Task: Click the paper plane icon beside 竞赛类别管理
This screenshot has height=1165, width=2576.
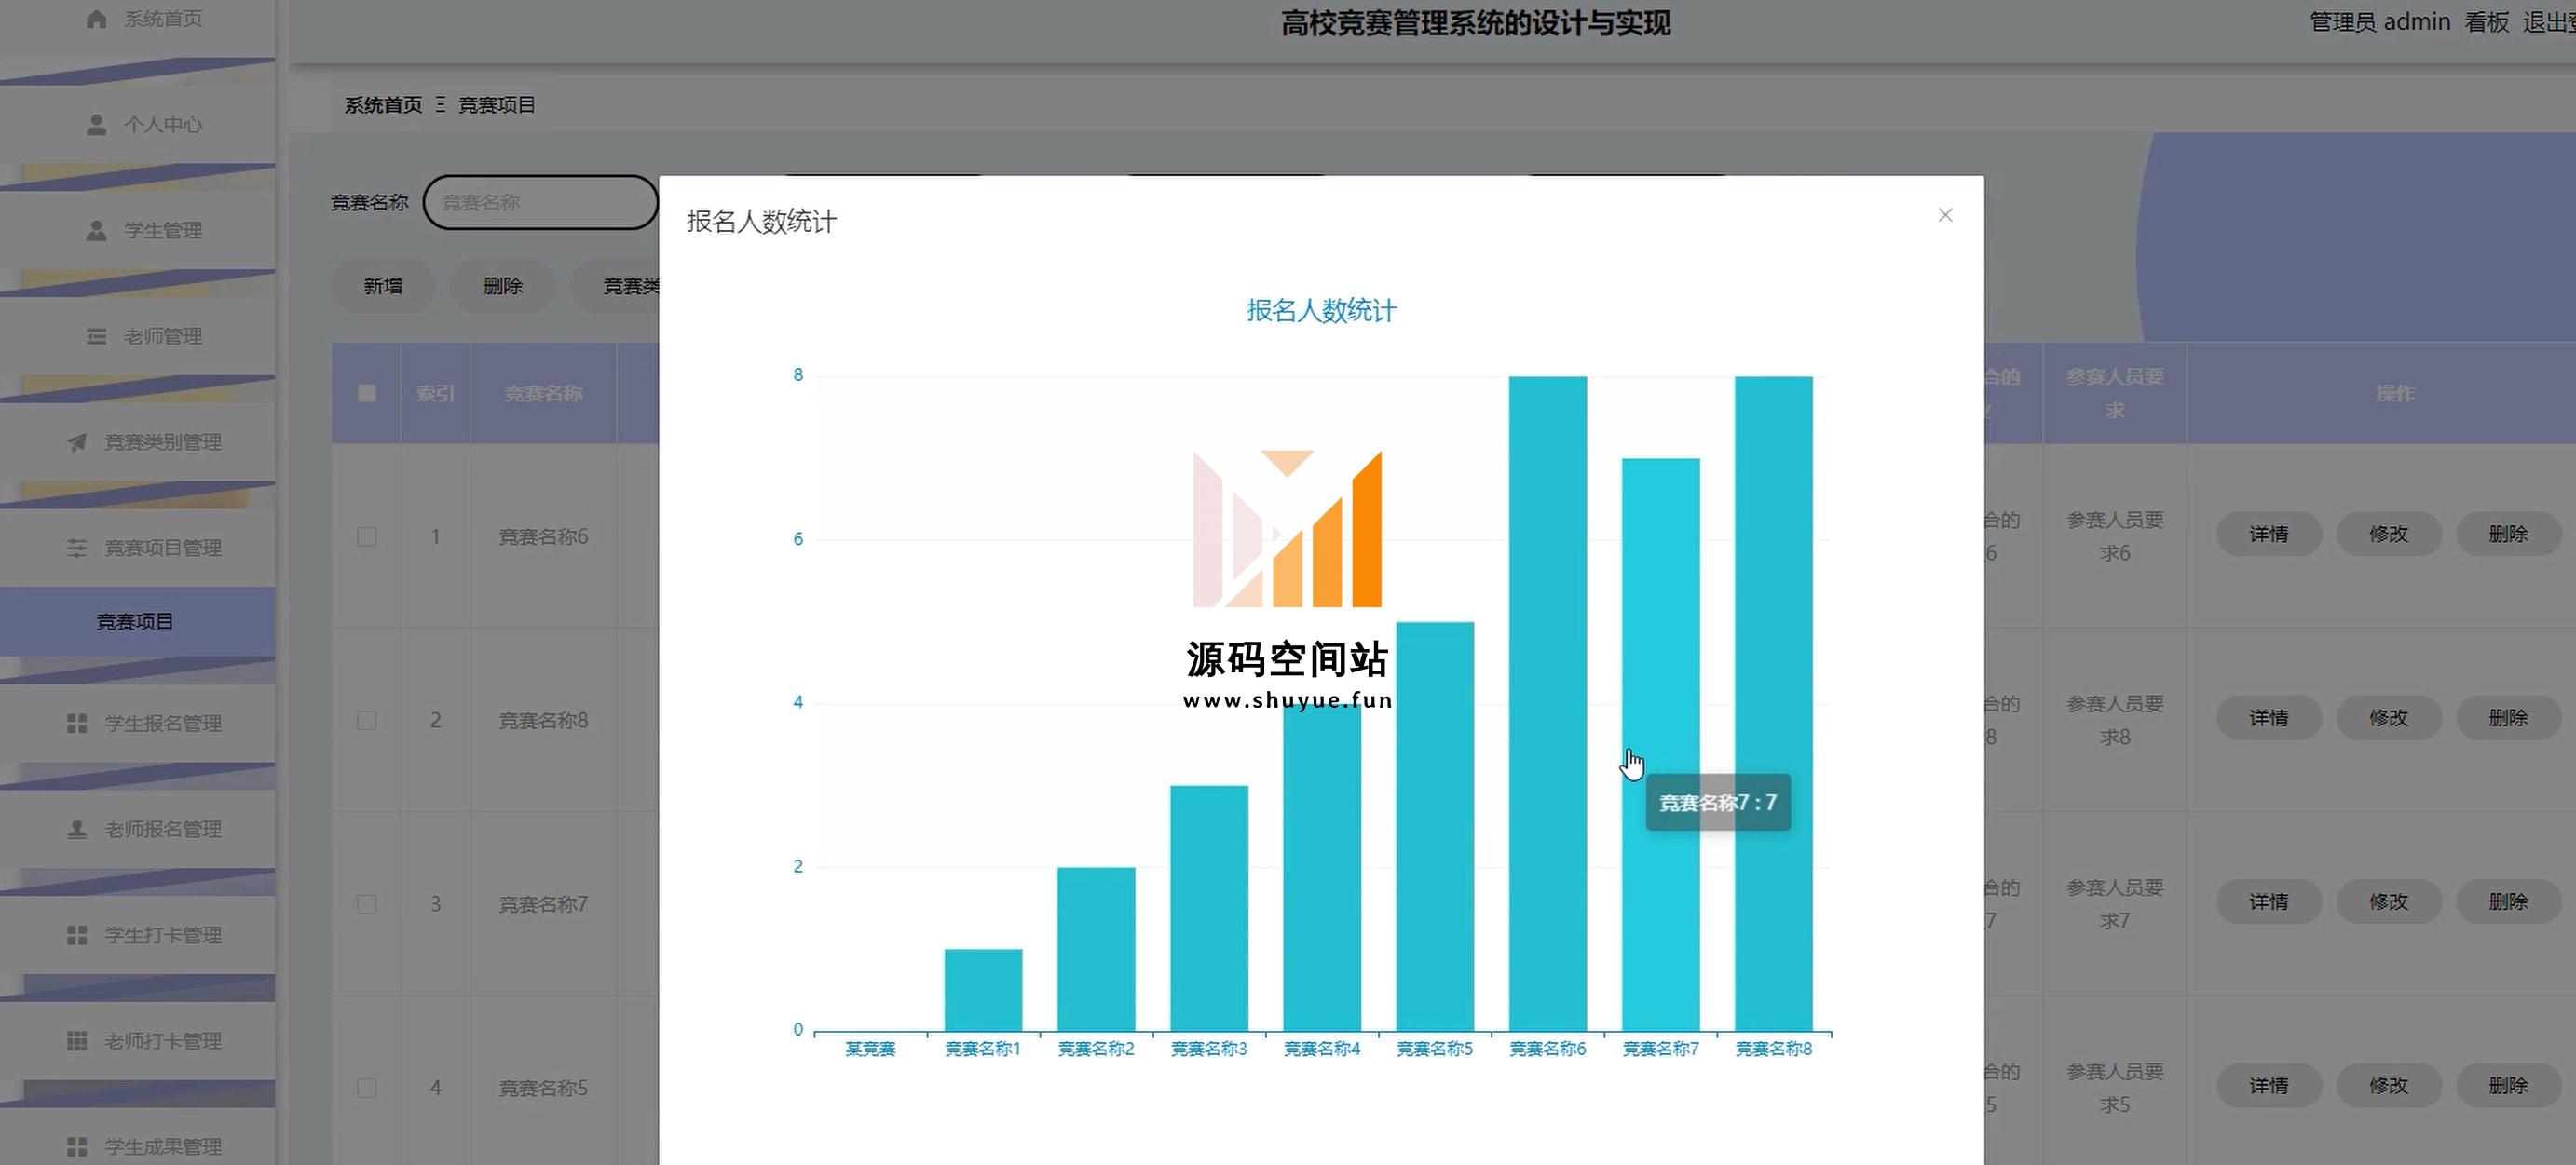Action: (77, 442)
